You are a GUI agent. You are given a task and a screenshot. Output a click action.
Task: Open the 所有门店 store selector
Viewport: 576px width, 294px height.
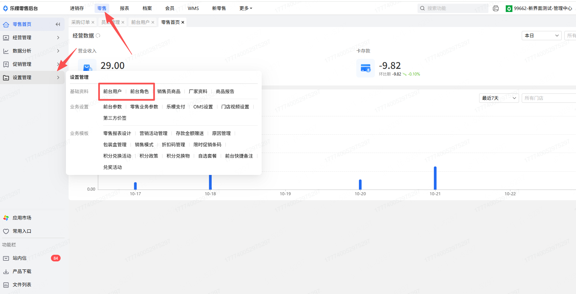tap(549, 98)
